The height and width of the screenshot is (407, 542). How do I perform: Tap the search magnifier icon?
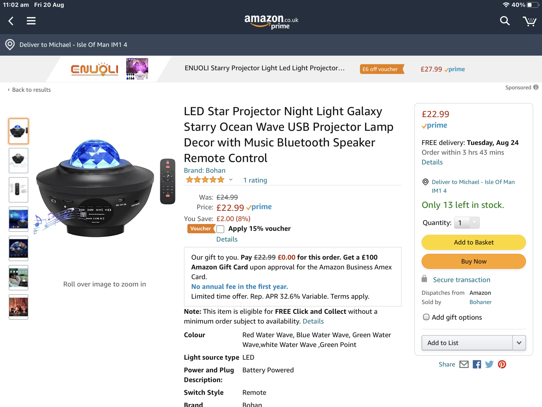(505, 21)
